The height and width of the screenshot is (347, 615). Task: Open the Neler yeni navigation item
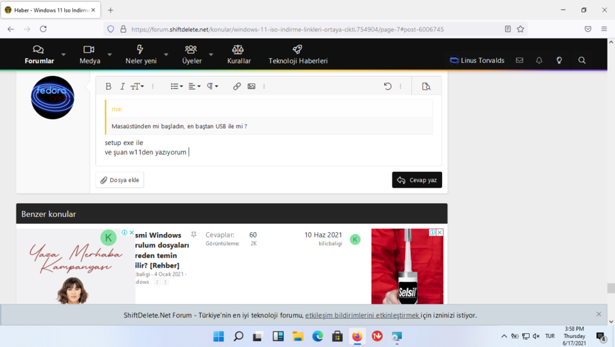[141, 55]
